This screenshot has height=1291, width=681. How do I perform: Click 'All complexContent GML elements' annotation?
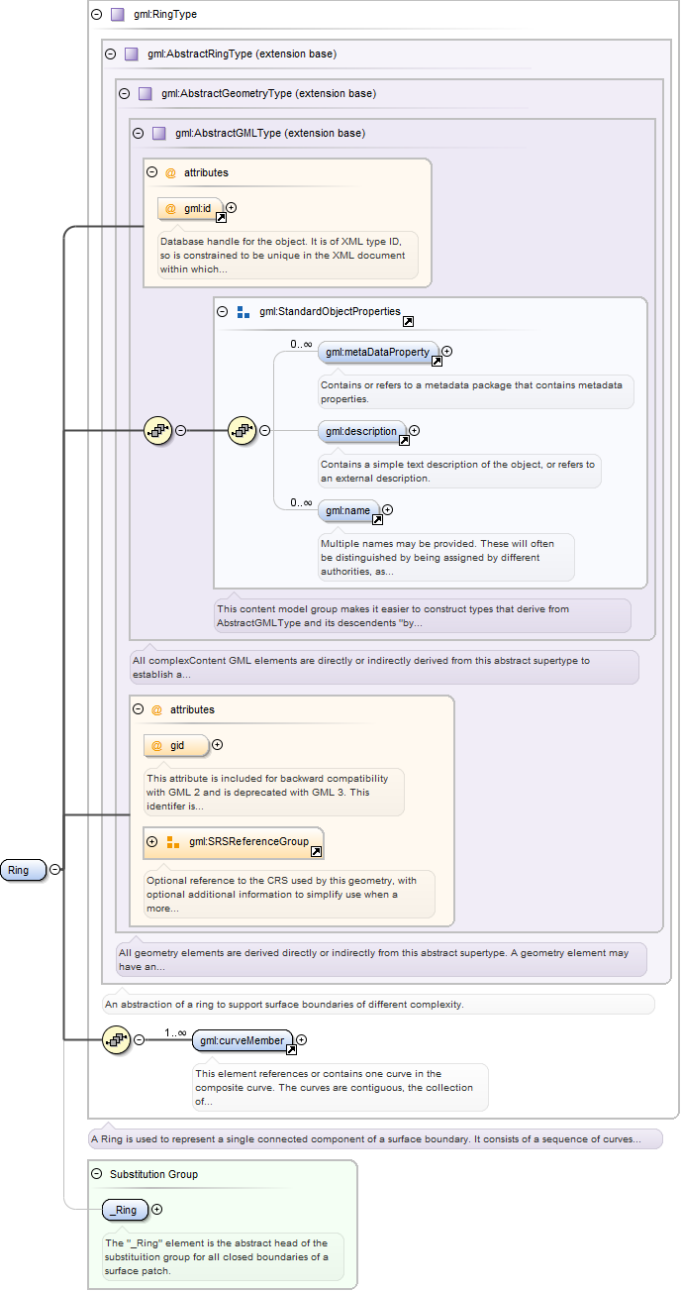362,668
